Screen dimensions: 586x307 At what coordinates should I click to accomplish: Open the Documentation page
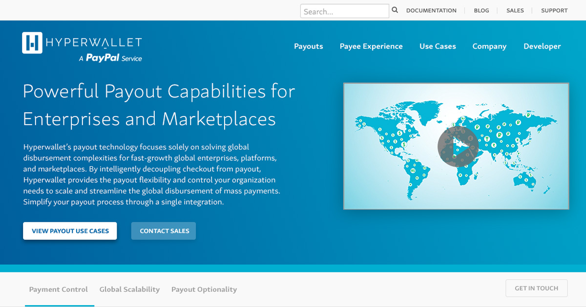[431, 10]
